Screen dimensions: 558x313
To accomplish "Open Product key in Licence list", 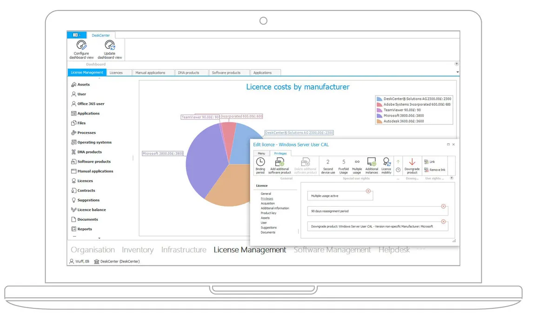I will pos(269,213).
